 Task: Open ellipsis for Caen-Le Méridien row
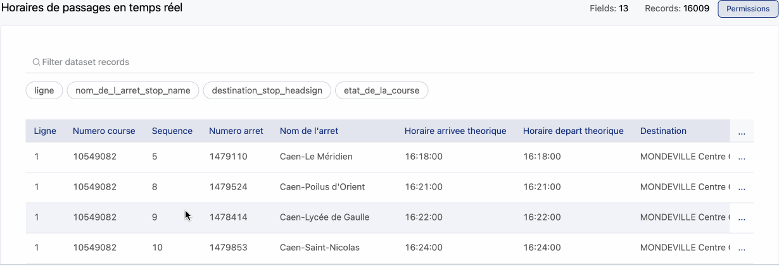[x=742, y=157]
